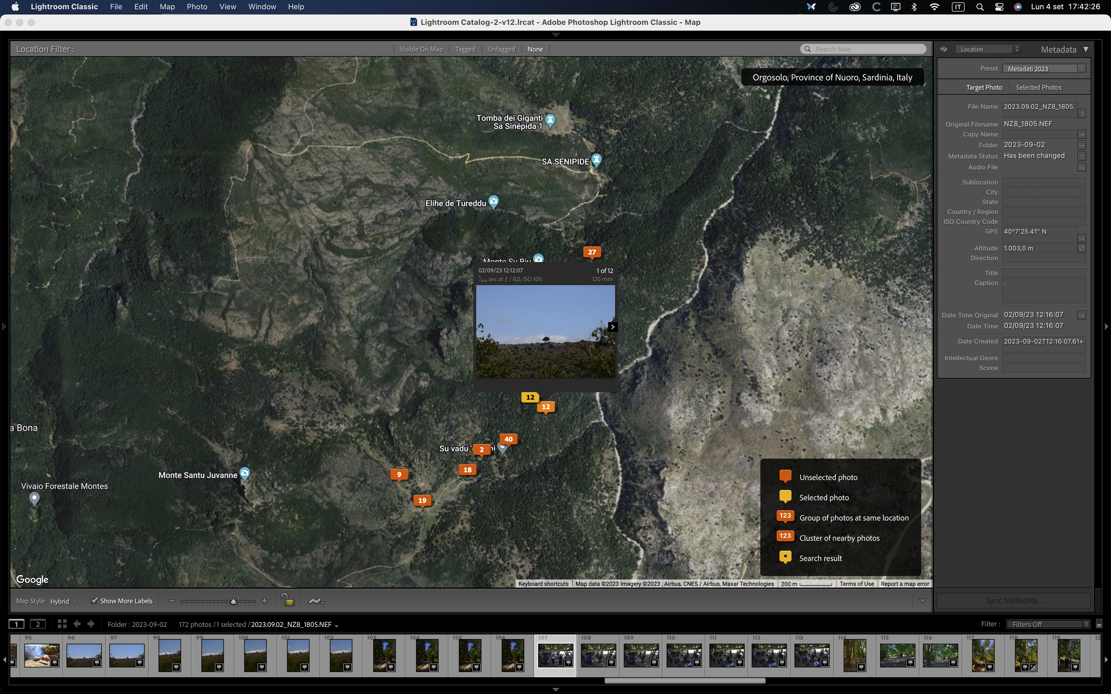Click the arrow icon beside the Folder field
The image size is (1111, 694).
(1081, 145)
